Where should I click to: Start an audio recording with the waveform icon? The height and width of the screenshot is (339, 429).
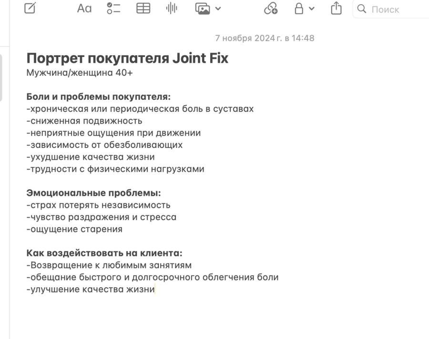[172, 9]
